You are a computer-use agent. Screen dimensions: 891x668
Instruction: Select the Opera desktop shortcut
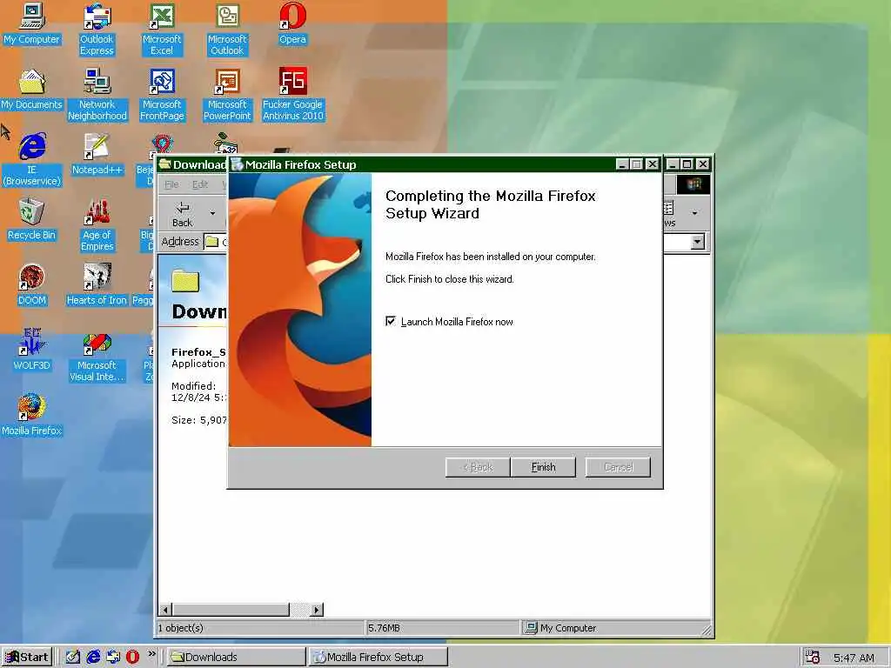(292, 25)
